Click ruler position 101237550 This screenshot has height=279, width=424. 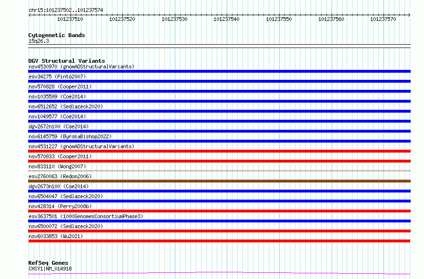coord(279,19)
